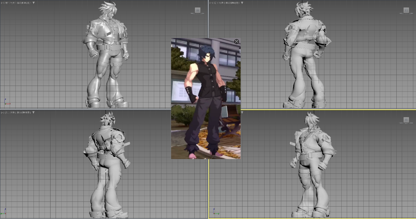416x219 pixels.
Task: Click the ViewCube widget in the Perspective viewport
Action: coord(406,120)
